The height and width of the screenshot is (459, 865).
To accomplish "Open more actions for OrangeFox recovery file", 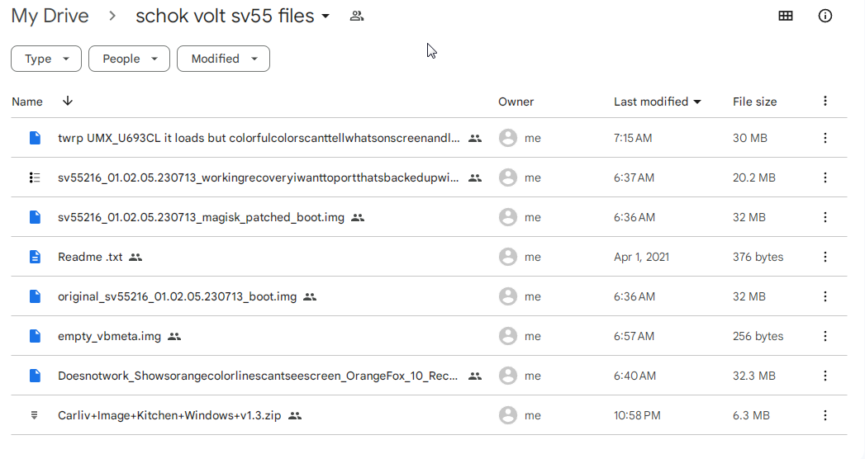I will [825, 376].
